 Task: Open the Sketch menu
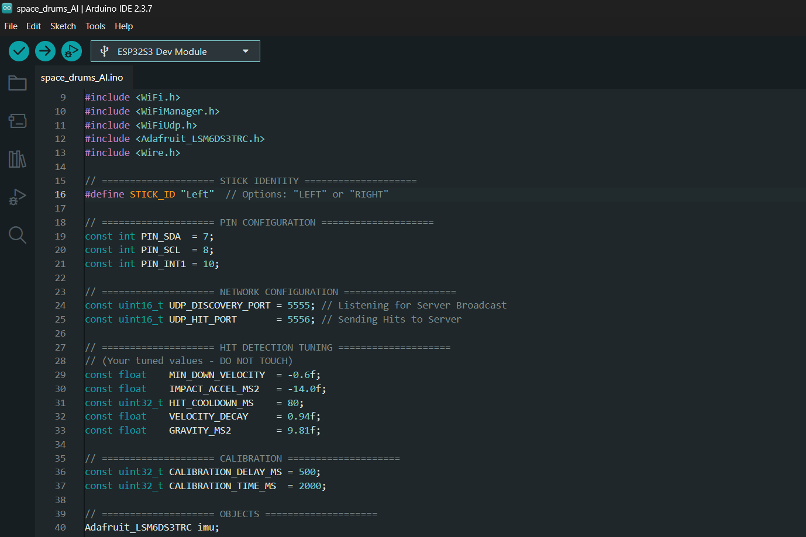pyautogui.click(x=63, y=26)
